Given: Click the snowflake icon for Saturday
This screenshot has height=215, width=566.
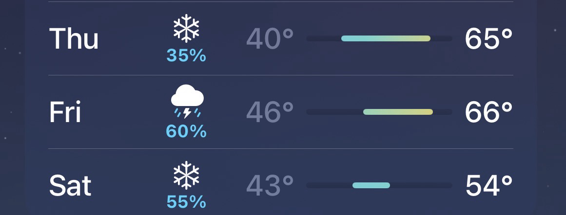Looking at the screenshot, I should click(186, 176).
